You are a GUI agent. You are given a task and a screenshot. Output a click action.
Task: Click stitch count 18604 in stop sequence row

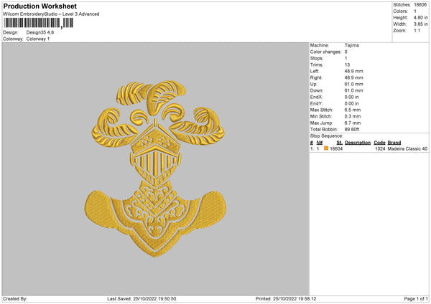(x=336, y=148)
